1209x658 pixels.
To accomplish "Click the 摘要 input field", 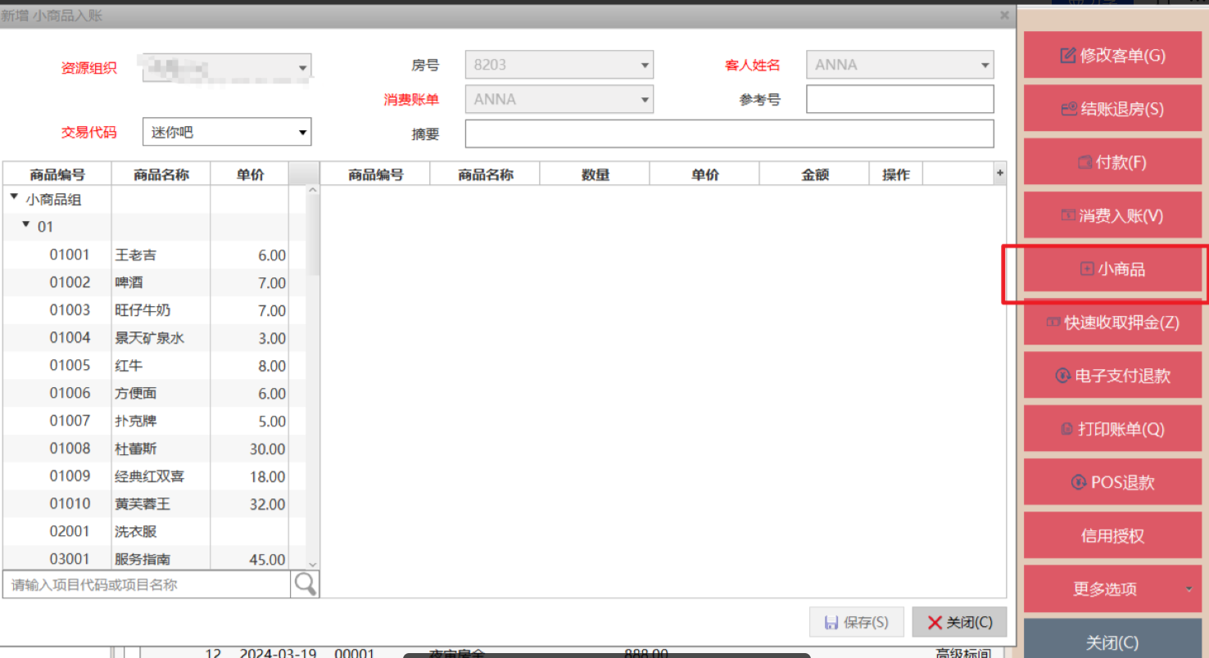I will [729, 133].
